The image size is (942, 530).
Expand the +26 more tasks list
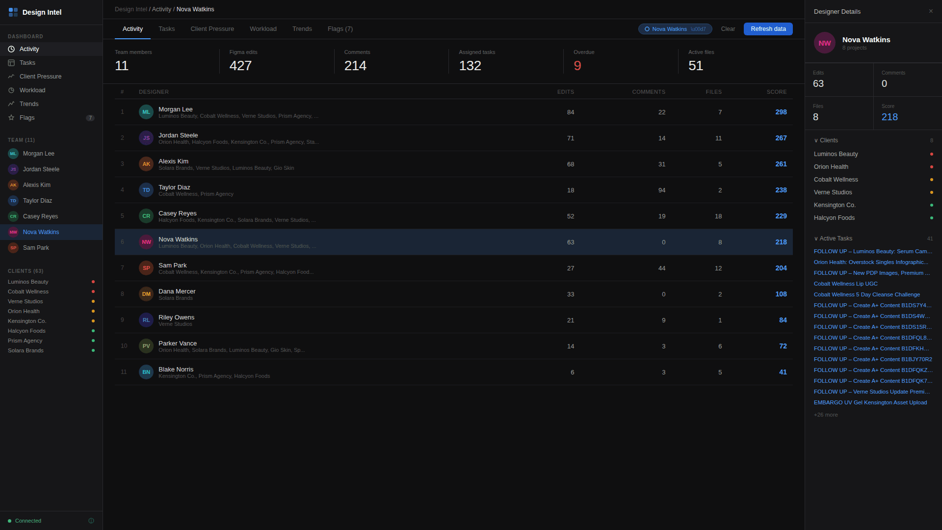coord(826,415)
